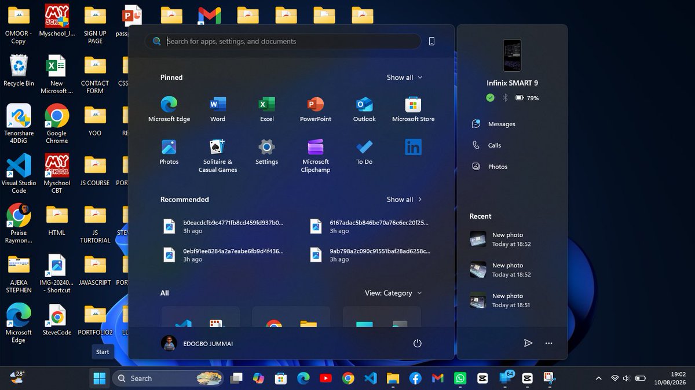Open the New photo from 18:51
Viewport: 695px width, 390px height.
coord(500,300)
